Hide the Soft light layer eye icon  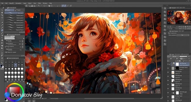[168, 97]
